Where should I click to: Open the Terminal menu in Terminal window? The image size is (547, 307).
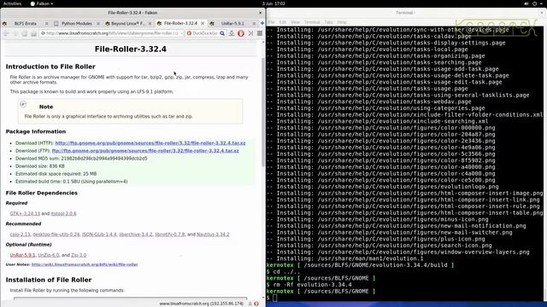point(312,22)
